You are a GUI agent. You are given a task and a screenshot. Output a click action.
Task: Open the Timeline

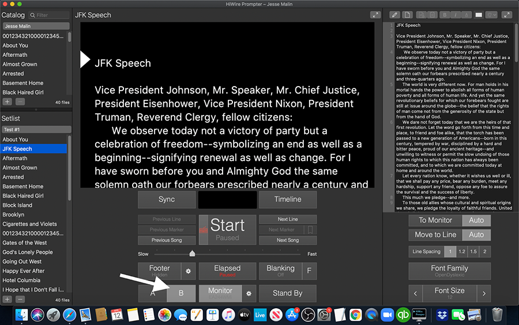click(x=288, y=199)
